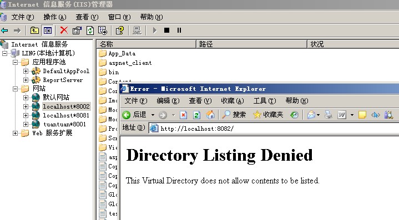This screenshot has width=399, height=220.
Task: Expand the tuantuan*8001 site node
Action: point(26,124)
